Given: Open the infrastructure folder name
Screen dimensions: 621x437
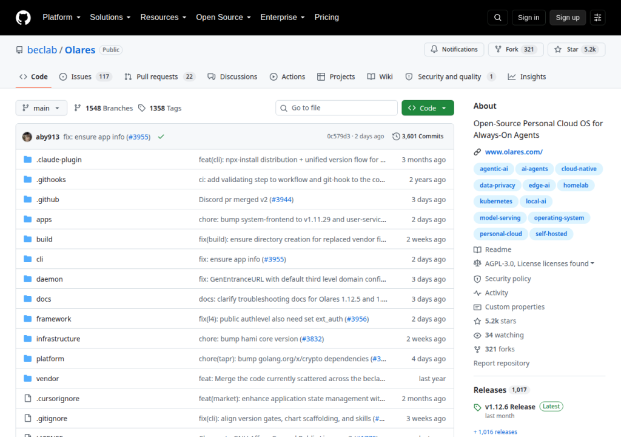Looking at the screenshot, I should click(58, 339).
